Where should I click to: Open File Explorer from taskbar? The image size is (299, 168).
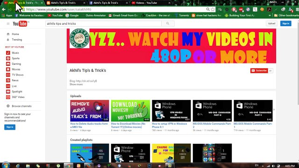tap(28, 166)
